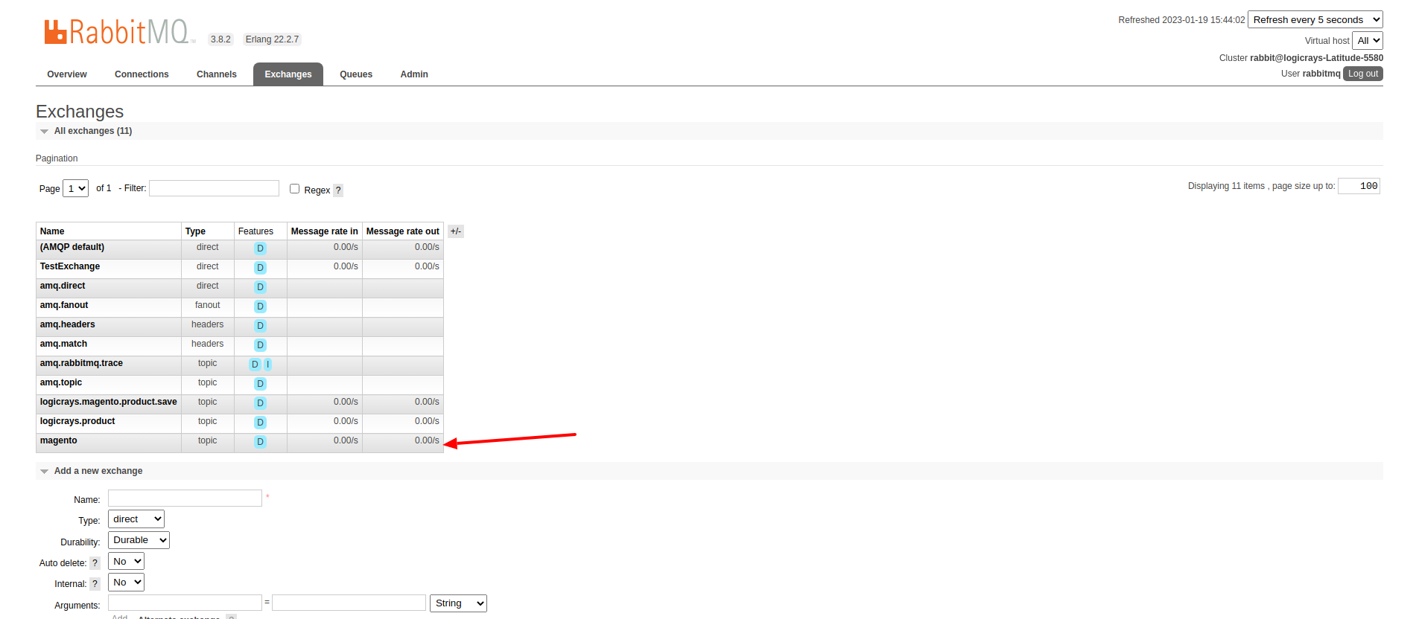The image size is (1419, 619).
Task: Open the Auto delete help question mark
Action: click(x=95, y=563)
